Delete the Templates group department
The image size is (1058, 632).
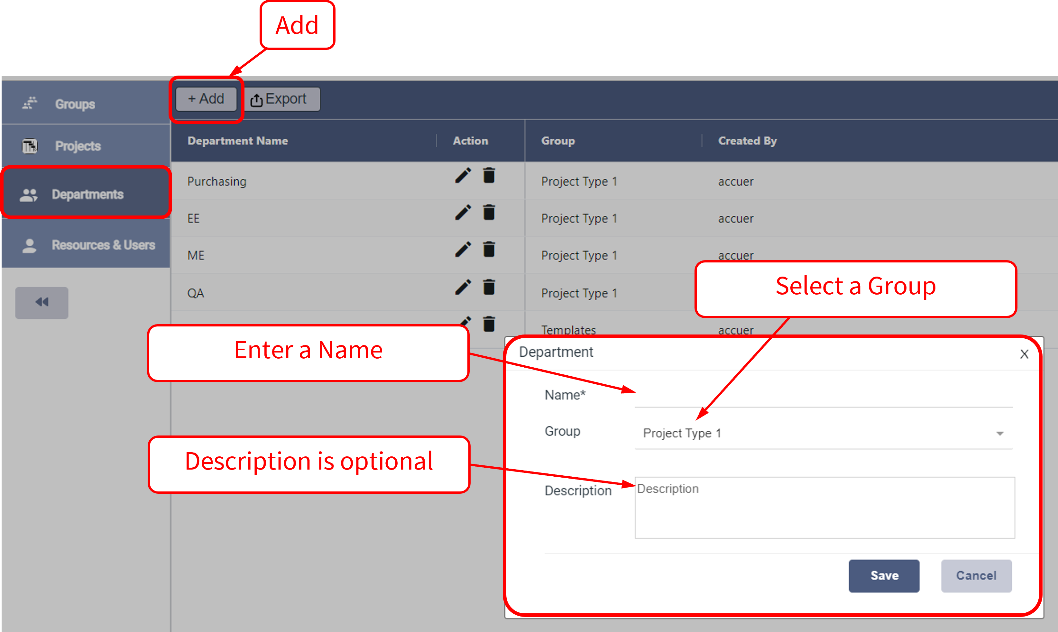pyautogui.click(x=489, y=324)
